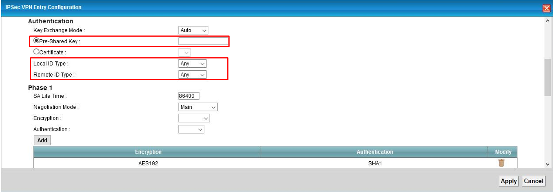Click the vertical scrollbar thumb
Image resolution: width=553 pixels, height=192 pixels.
(548, 77)
